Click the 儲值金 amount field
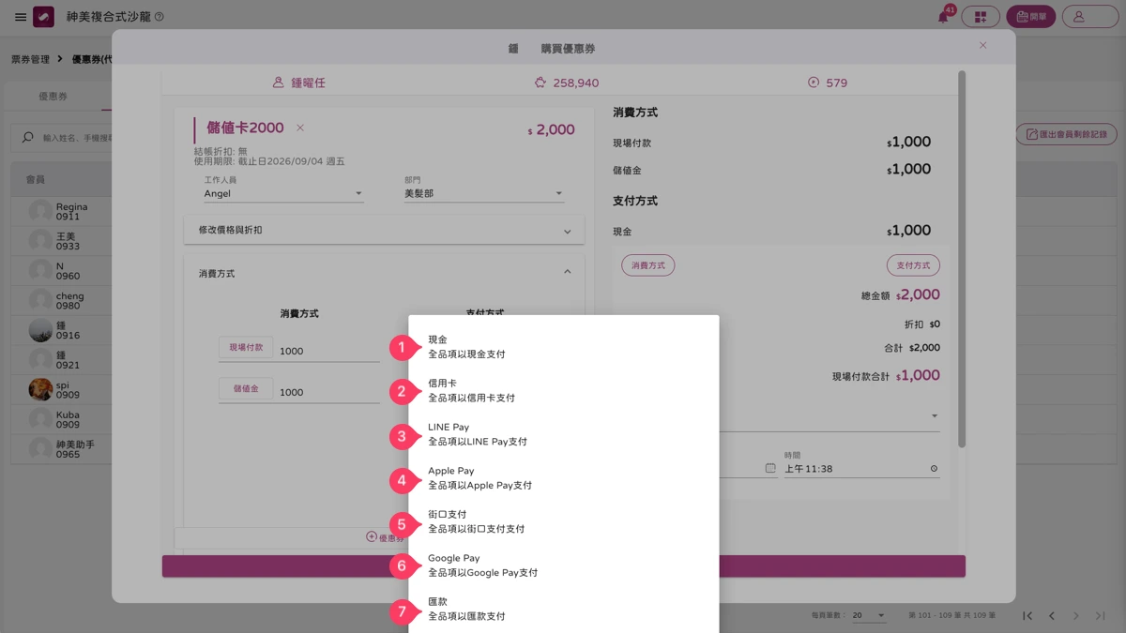This screenshot has height=633, width=1126. click(329, 393)
